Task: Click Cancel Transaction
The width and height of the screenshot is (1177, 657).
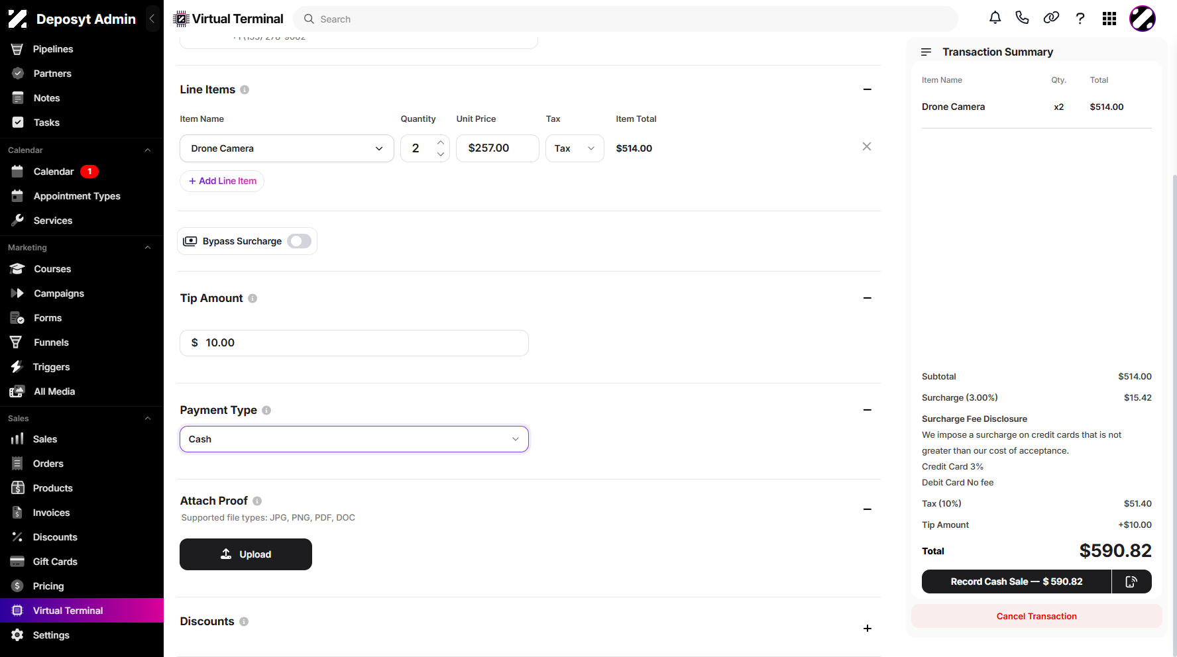Action: pyautogui.click(x=1037, y=616)
